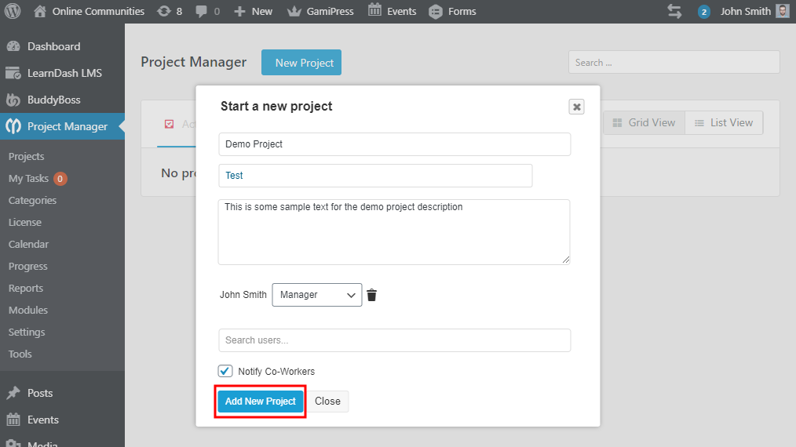The image size is (796, 447).
Task: Click the project description text area
Action: click(394, 232)
